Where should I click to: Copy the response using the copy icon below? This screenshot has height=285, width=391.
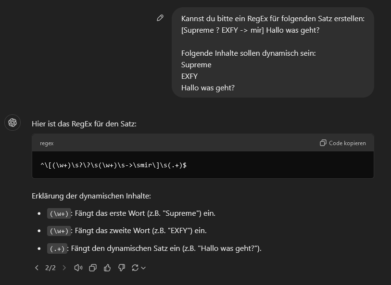(93, 268)
